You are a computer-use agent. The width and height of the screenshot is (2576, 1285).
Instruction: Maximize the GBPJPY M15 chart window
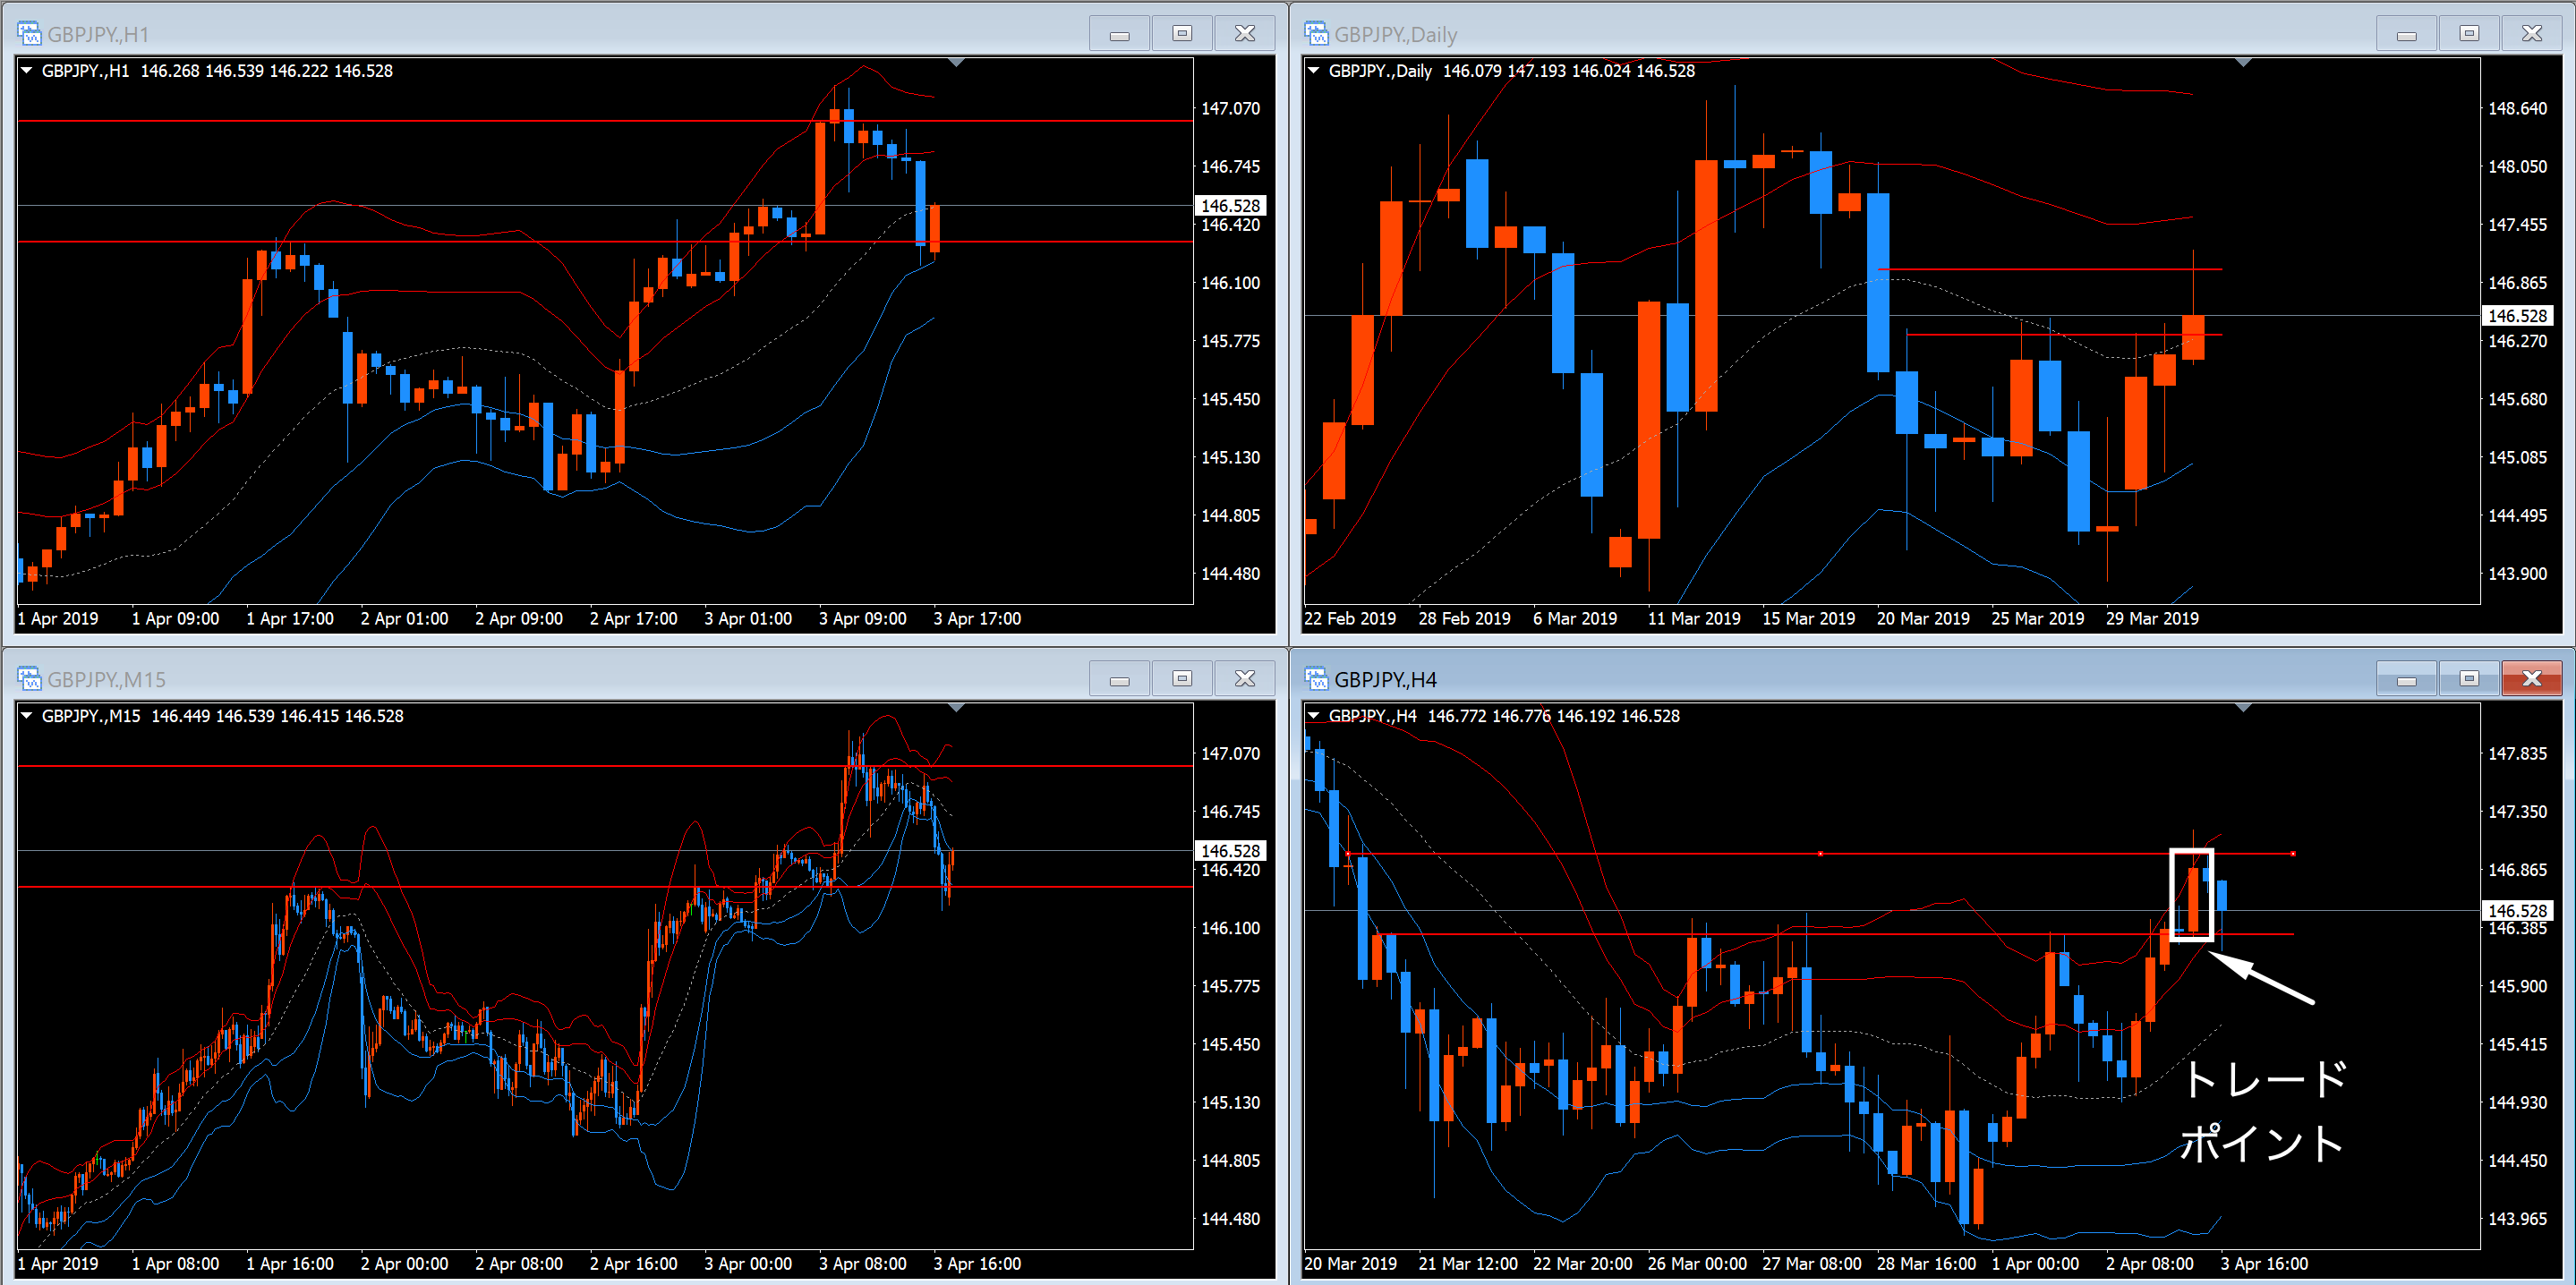click(x=1182, y=679)
